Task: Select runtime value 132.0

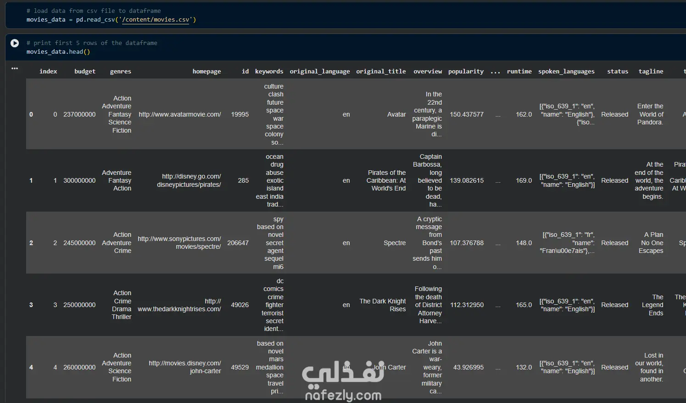Action: coord(524,367)
